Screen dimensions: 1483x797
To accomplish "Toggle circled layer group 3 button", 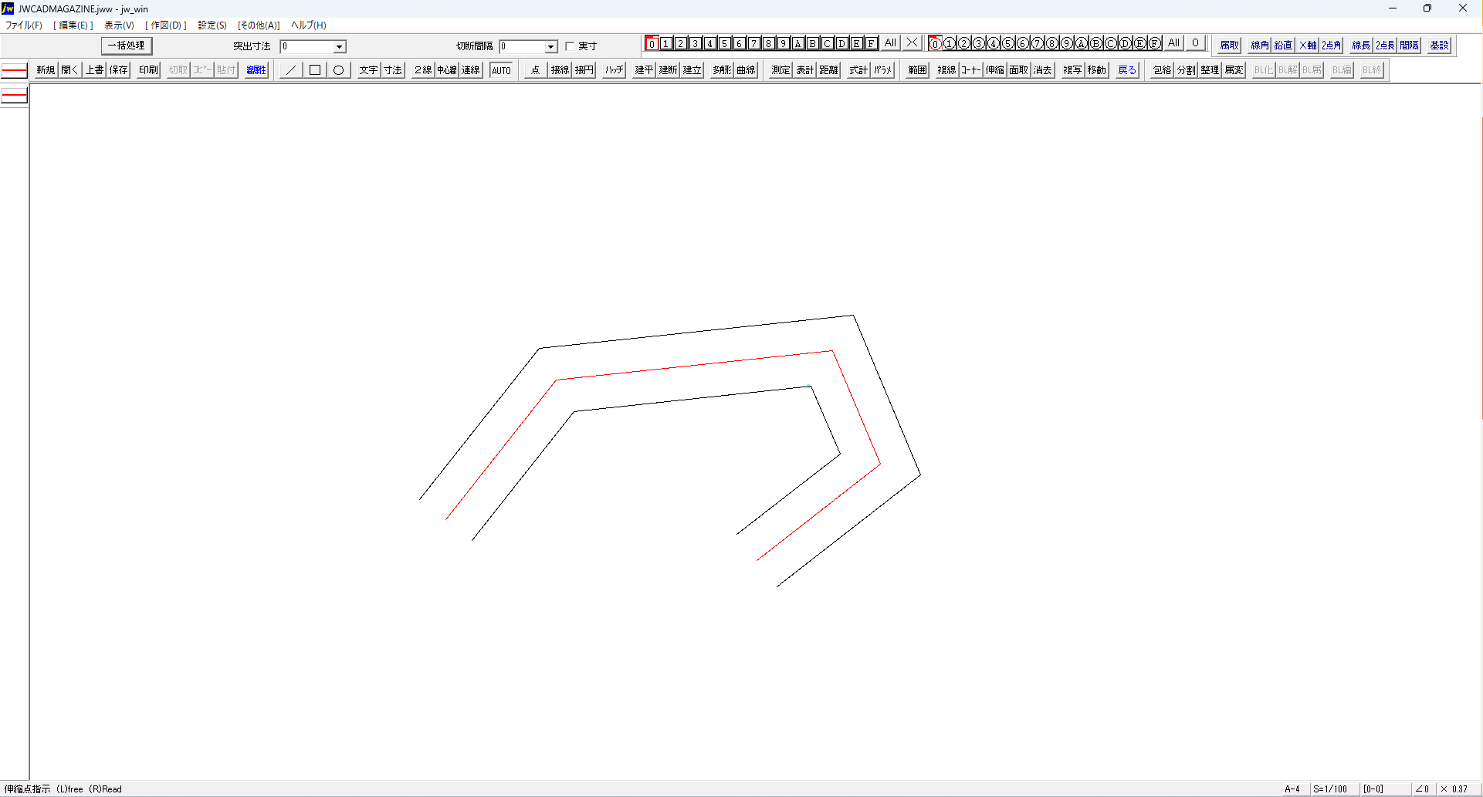I will pyautogui.click(x=978, y=43).
